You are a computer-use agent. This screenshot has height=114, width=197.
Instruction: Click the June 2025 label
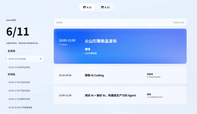pyautogui.click(x=11, y=20)
